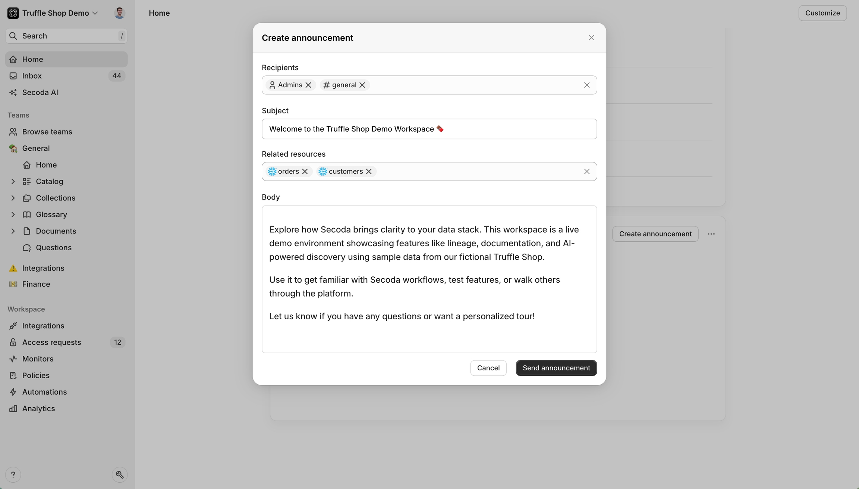Go to Inbox in the sidebar
Image resolution: width=859 pixels, height=489 pixels.
click(32, 76)
